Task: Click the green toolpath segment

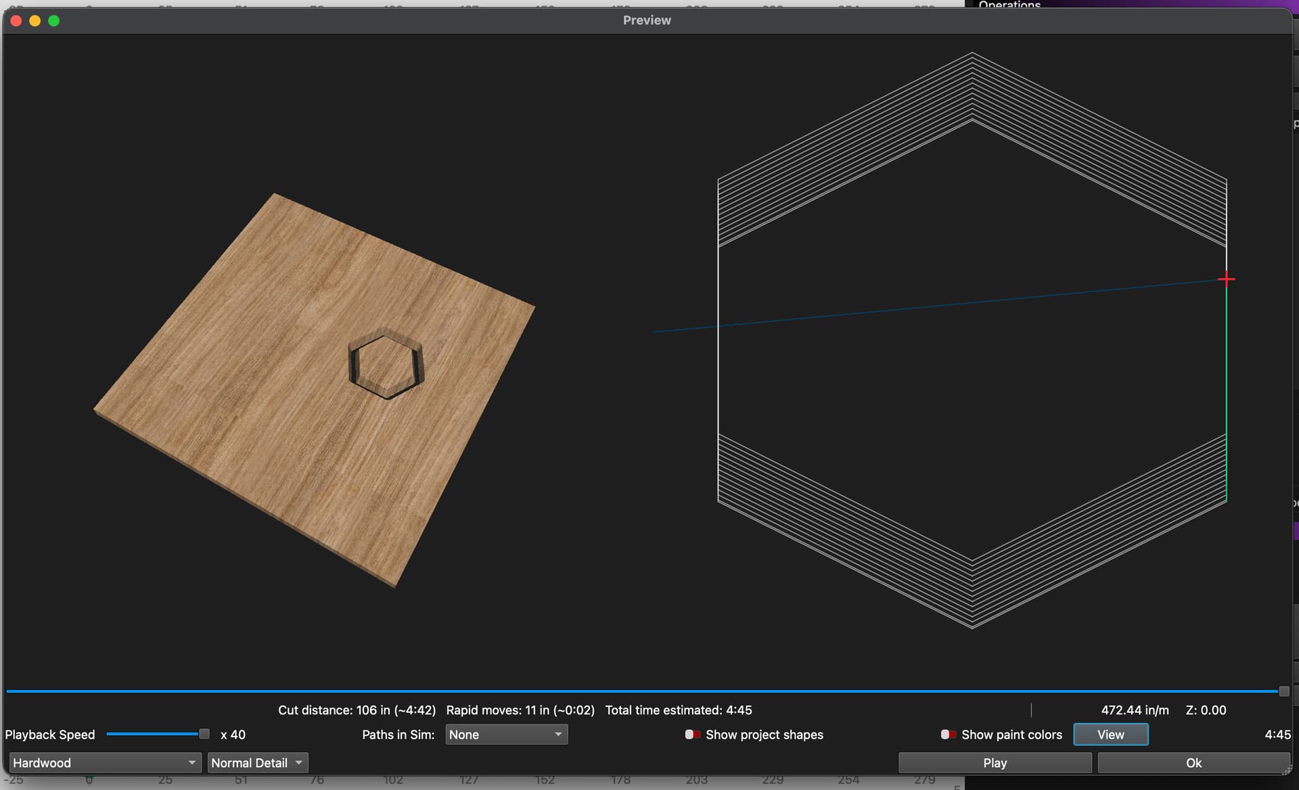Action: pyautogui.click(x=1226, y=392)
